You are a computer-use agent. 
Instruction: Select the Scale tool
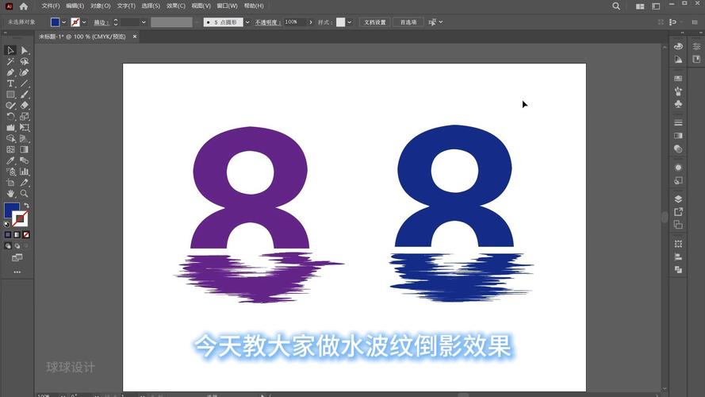(25, 117)
